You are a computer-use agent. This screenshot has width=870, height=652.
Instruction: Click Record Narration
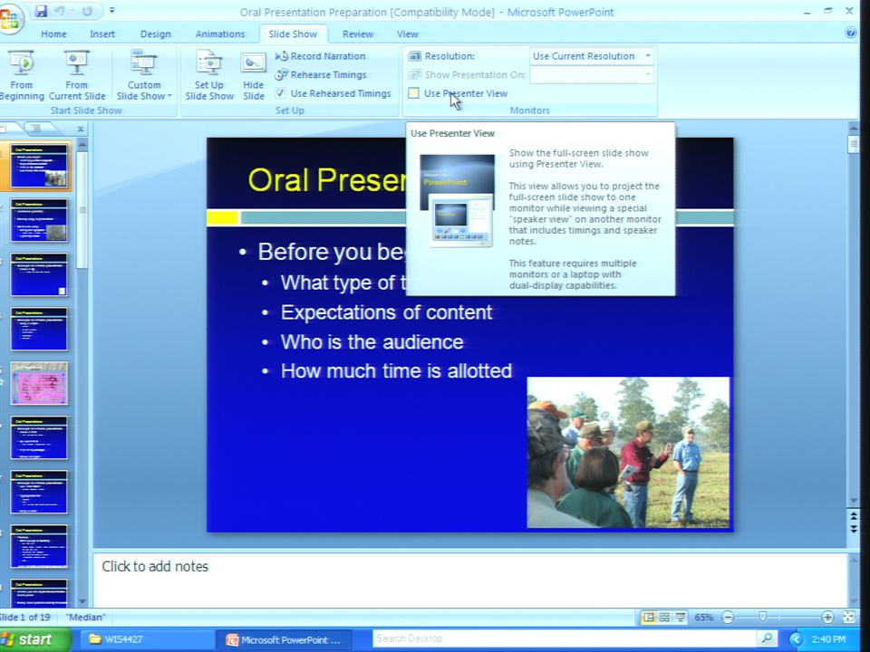click(x=321, y=56)
